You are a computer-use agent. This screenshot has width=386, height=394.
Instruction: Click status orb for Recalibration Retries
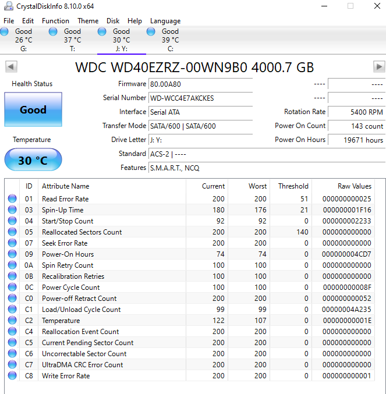point(12,276)
